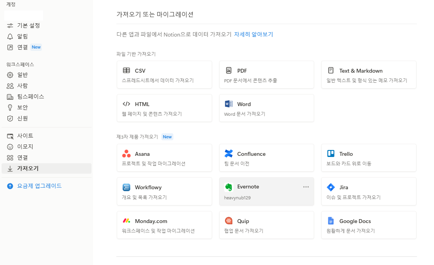Click the Workflowy logo icon
The width and height of the screenshot is (434, 265).
pyautogui.click(x=126, y=187)
